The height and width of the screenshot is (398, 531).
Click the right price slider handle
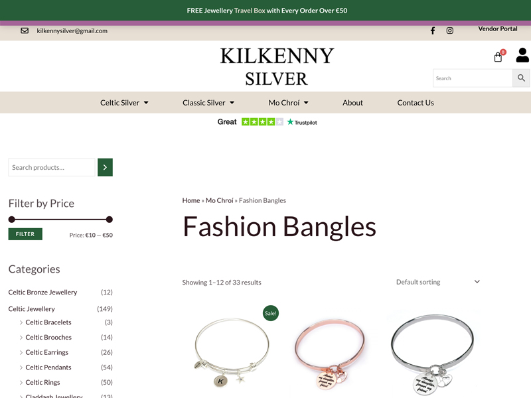(109, 220)
